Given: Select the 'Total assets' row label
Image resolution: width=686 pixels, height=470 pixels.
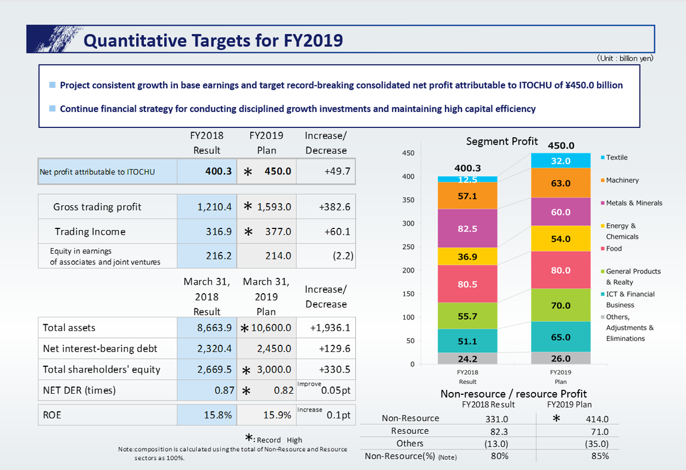Looking at the screenshot, I should pos(69,328).
